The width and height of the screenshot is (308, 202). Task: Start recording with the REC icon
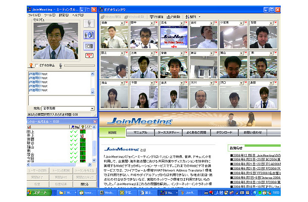(89, 56)
